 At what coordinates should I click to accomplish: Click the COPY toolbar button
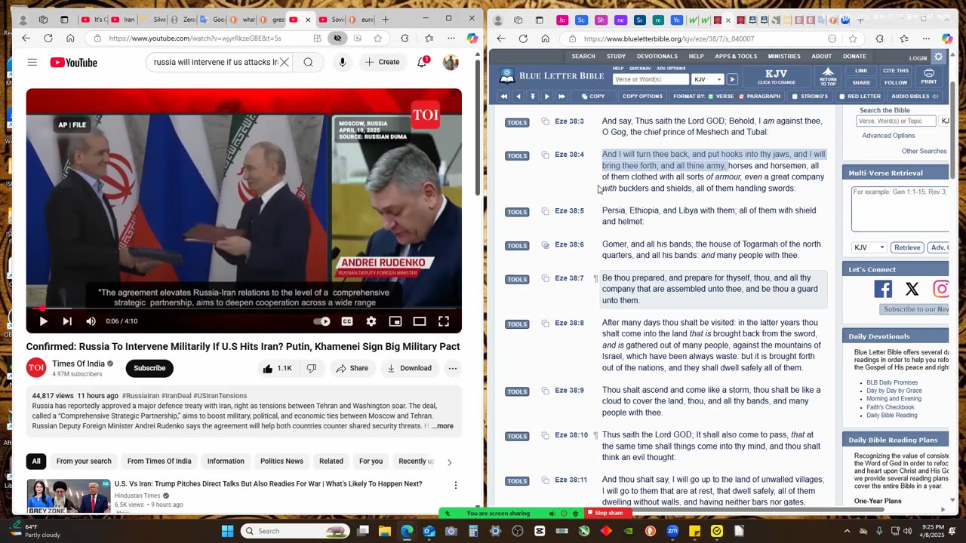click(x=593, y=97)
